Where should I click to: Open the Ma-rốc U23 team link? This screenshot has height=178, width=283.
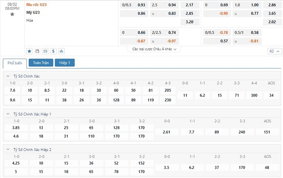36,5
